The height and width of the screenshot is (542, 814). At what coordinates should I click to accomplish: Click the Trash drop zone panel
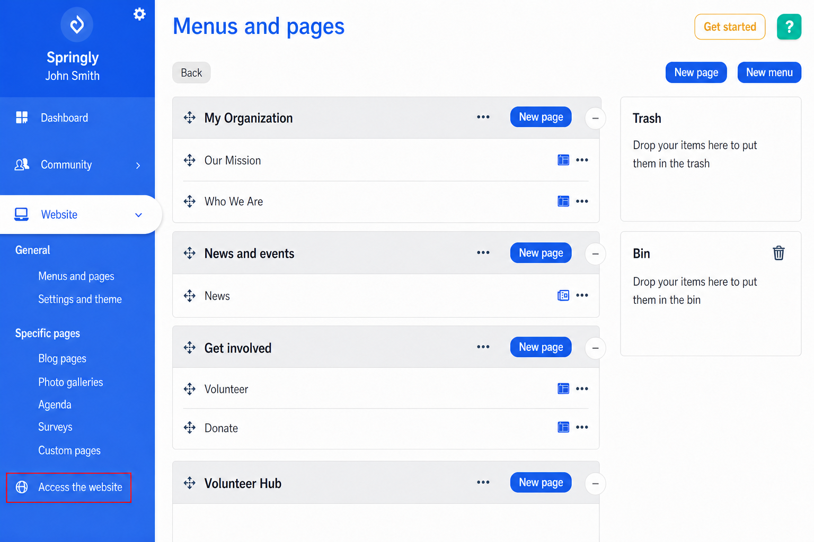(x=711, y=159)
